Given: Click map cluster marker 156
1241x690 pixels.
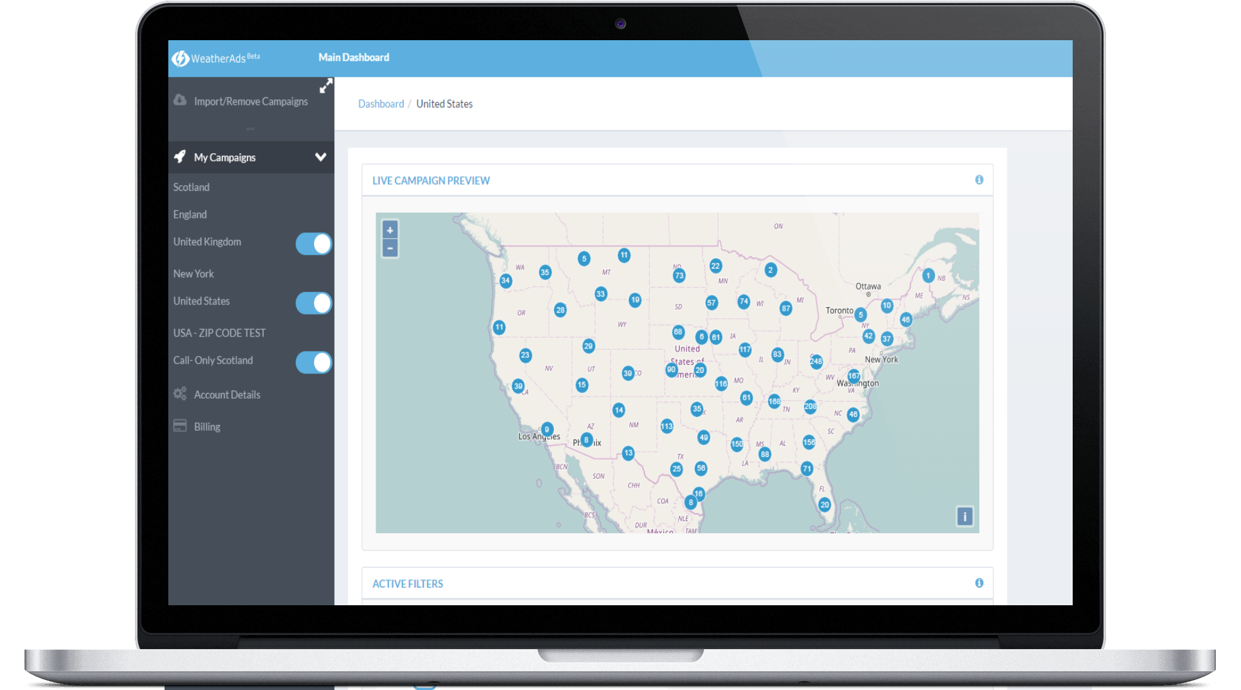Looking at the screenshot, I should 810,442.
